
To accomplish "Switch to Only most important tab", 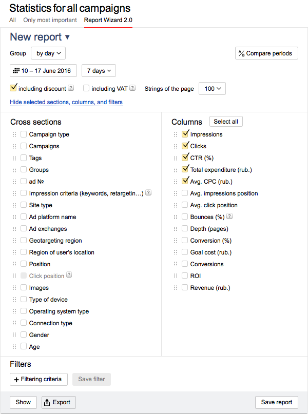I will pos(50,20).
